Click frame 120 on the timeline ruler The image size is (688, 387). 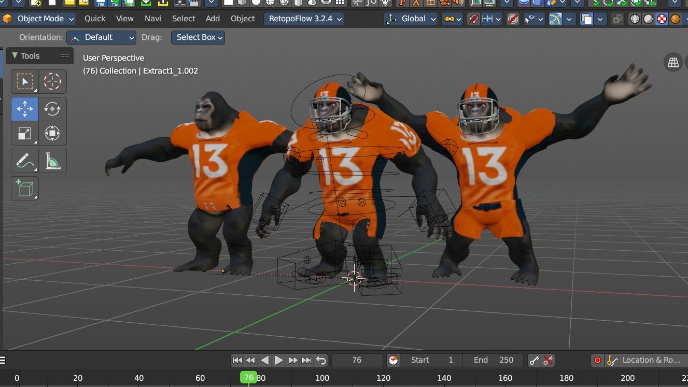click(383, 378)
